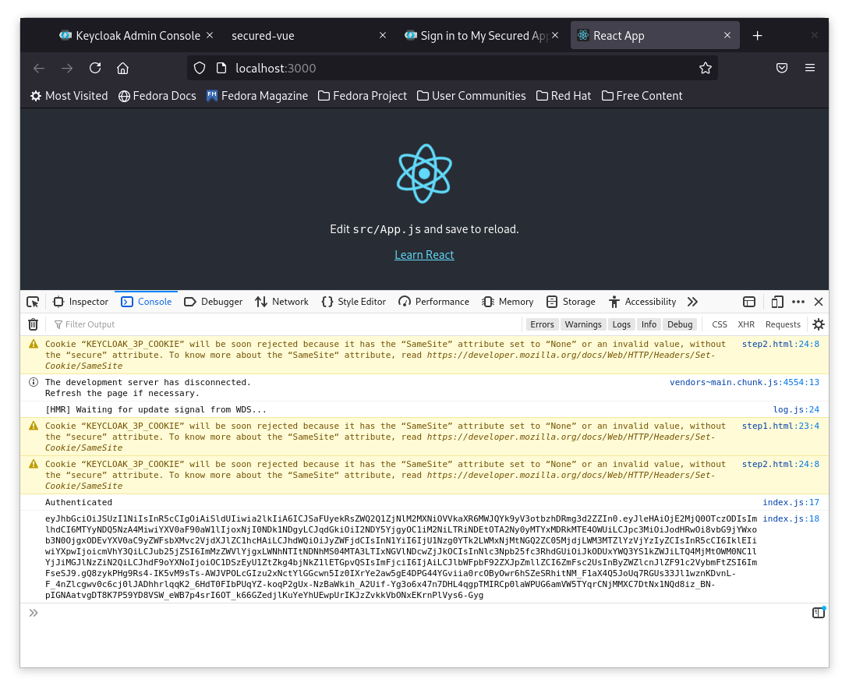Toggle the Debug filter
The width and height of the screenshot is (849, 690).
coord(680,324)
